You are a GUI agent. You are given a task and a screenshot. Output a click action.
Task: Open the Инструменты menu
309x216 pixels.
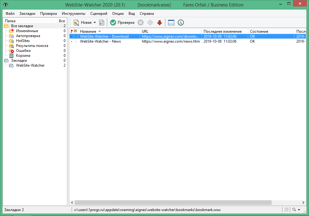click(x=74, y=14)
